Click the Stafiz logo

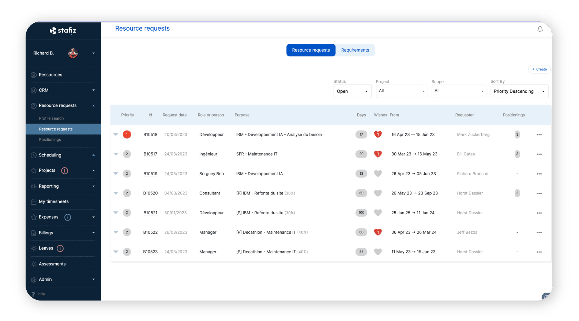63,31
